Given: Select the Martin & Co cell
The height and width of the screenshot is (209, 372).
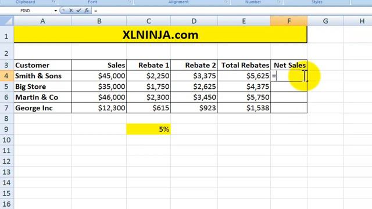Looking at the screenshot, I should [x=42, y=97].
